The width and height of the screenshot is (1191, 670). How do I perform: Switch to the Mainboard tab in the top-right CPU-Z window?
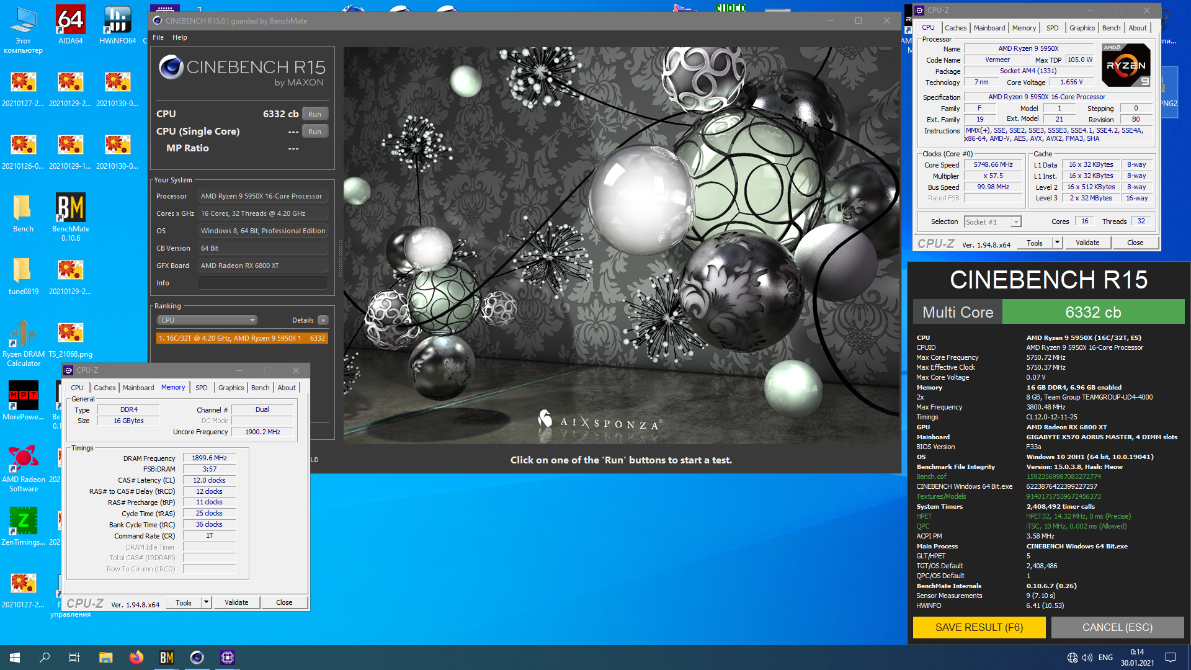(989, 28)
